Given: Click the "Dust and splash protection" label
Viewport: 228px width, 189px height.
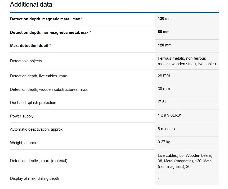Looking at the screenshot, I should 33,103.
